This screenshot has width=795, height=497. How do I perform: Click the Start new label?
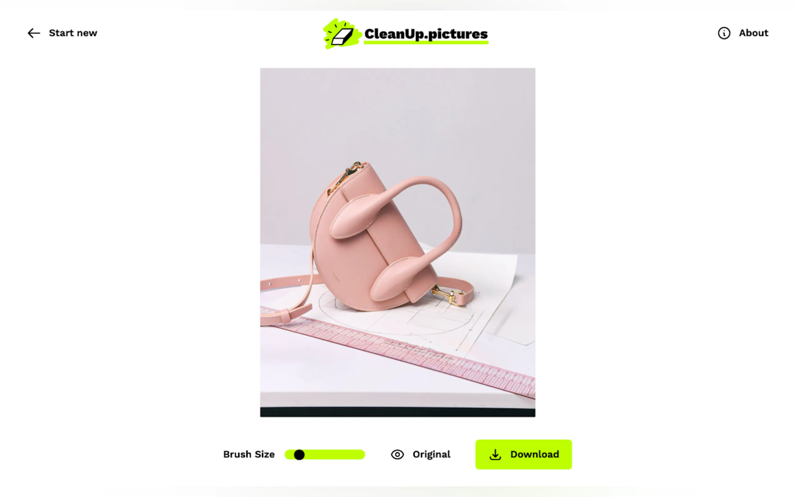[x=73, y=33]
